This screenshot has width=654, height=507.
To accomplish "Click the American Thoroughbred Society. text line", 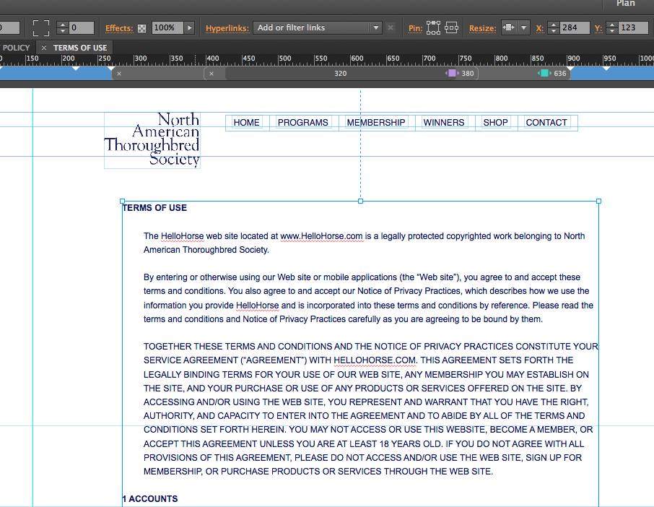I will (206, 250).
